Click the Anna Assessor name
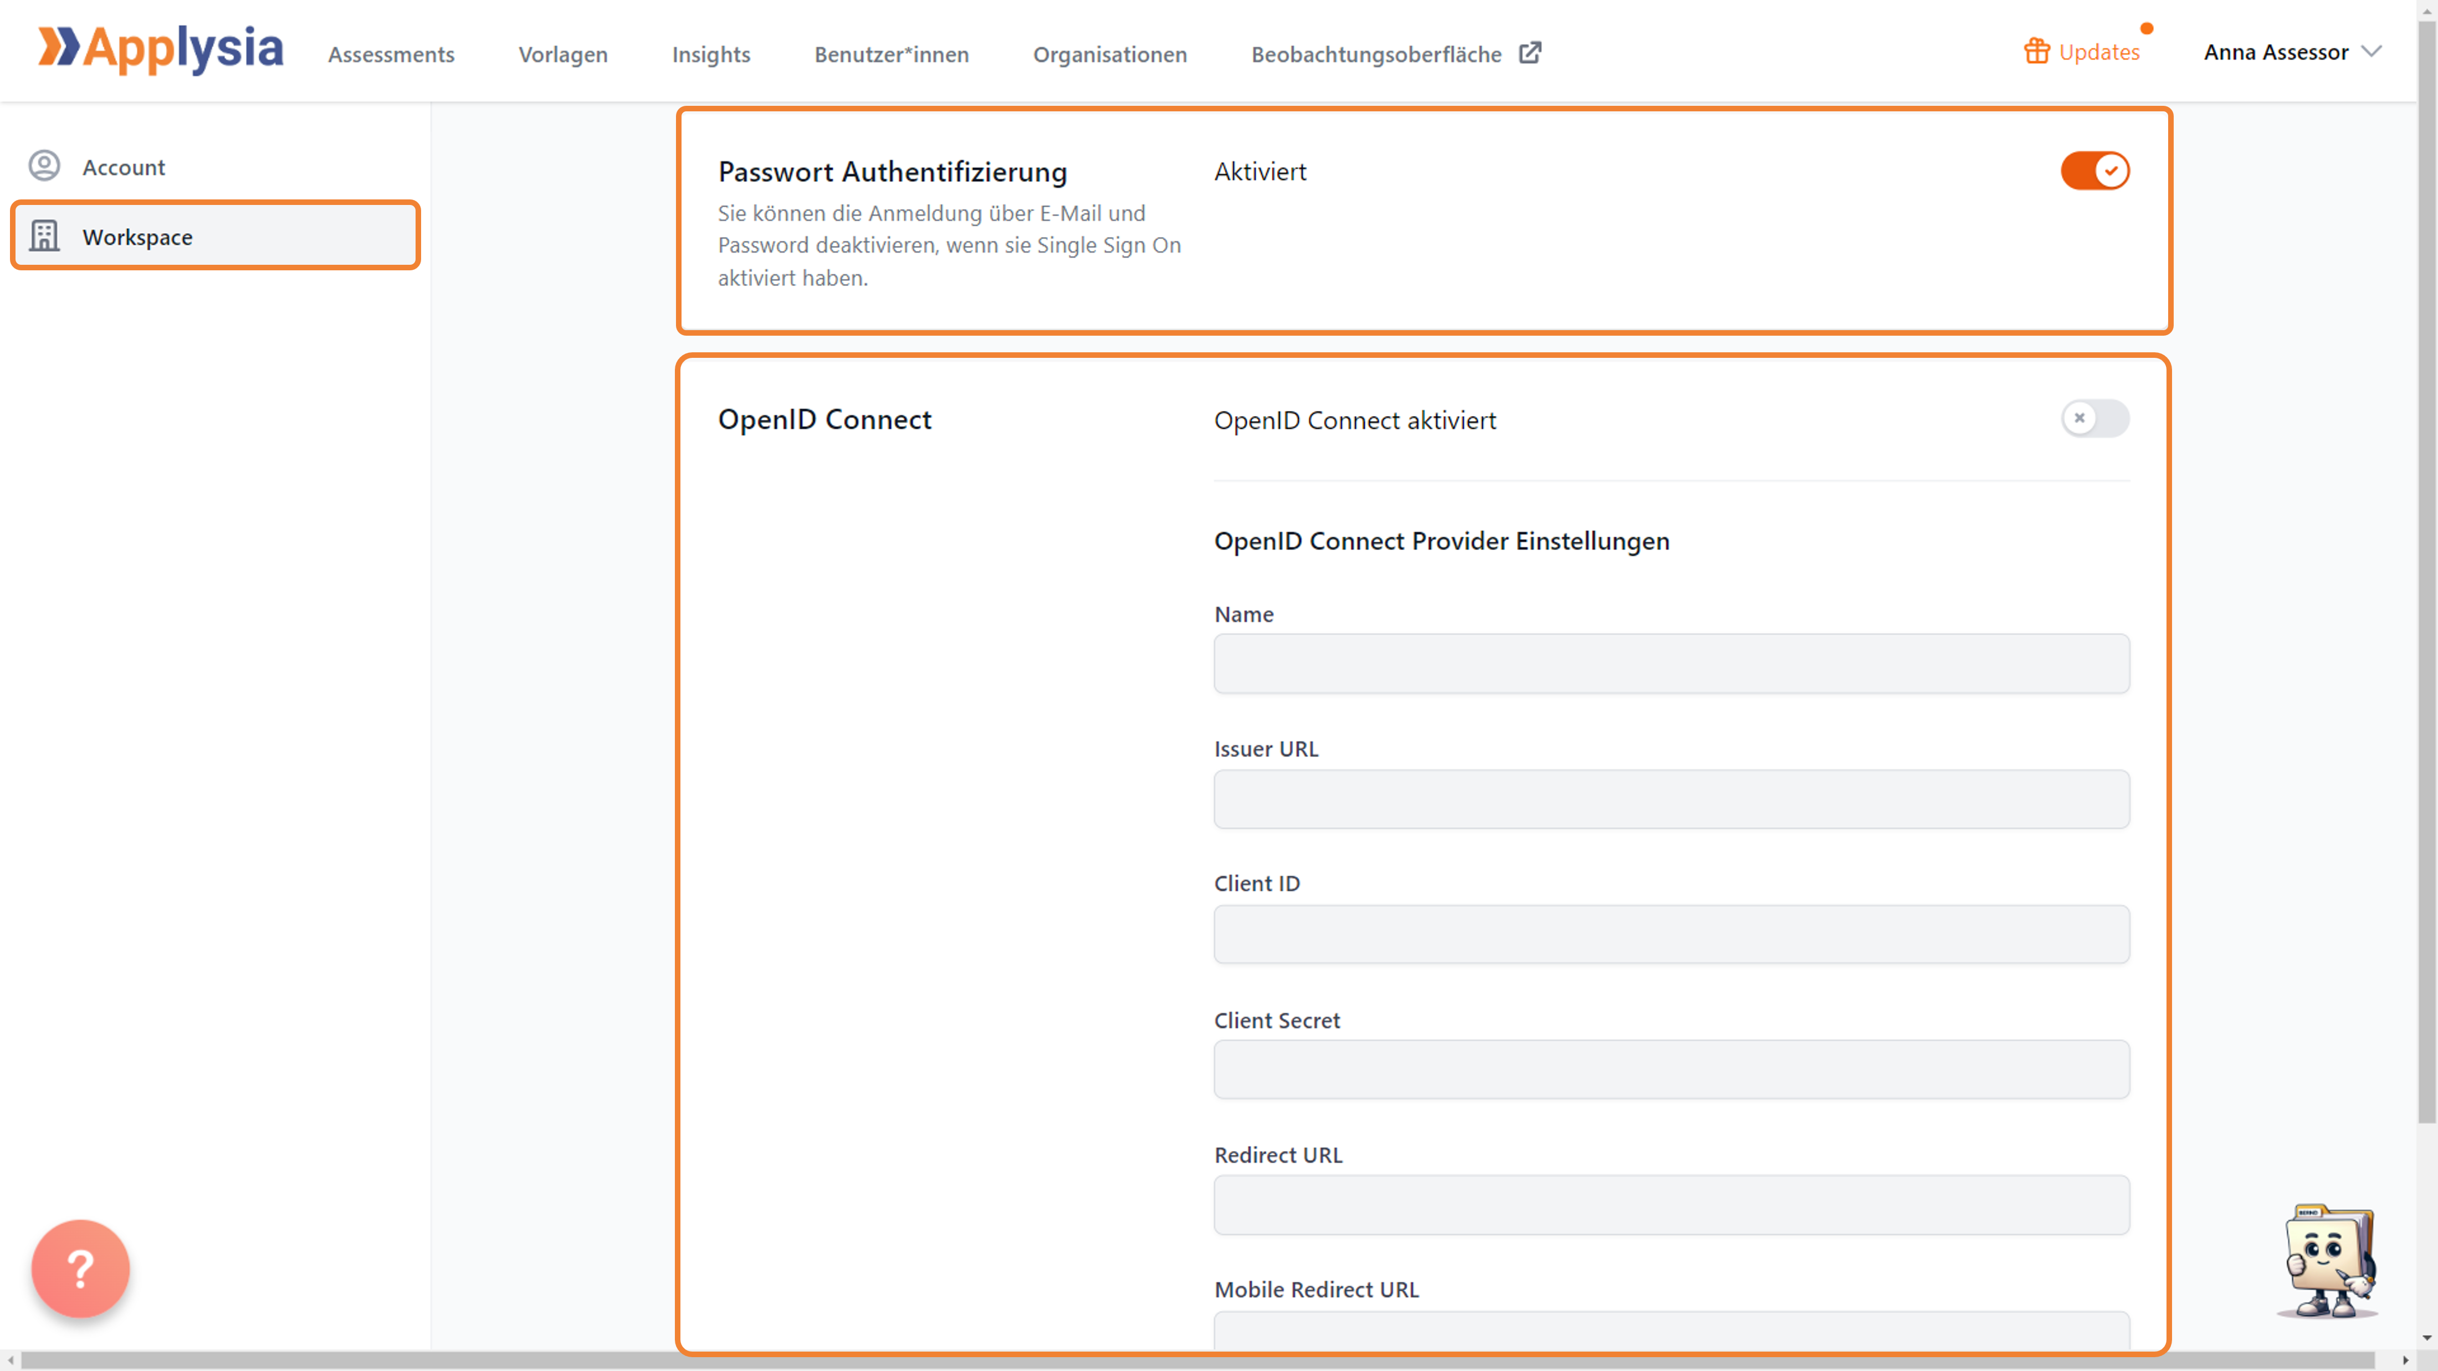Viewport: 2438px width, 1371px height. [x=2275, y=52]
